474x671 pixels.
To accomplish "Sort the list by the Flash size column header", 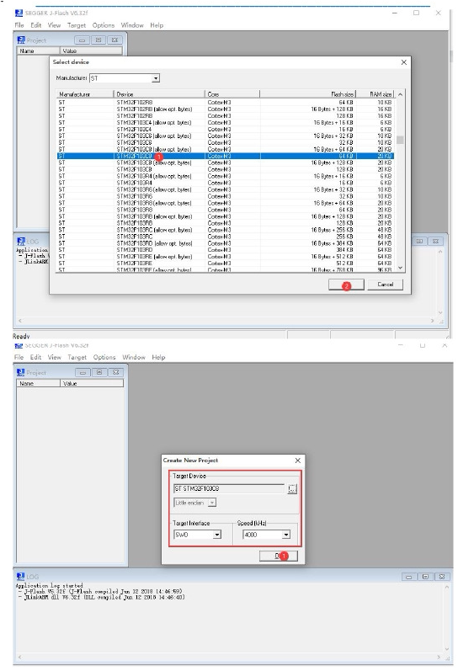I will (x=307, y=94).
